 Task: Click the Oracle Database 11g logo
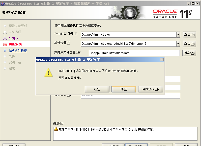[x=172, y=14]
